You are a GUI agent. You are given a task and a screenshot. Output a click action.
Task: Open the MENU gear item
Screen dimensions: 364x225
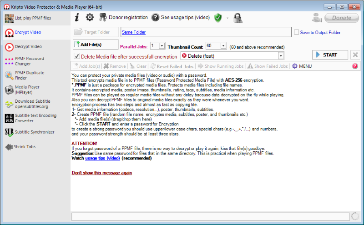click(302, 66)
